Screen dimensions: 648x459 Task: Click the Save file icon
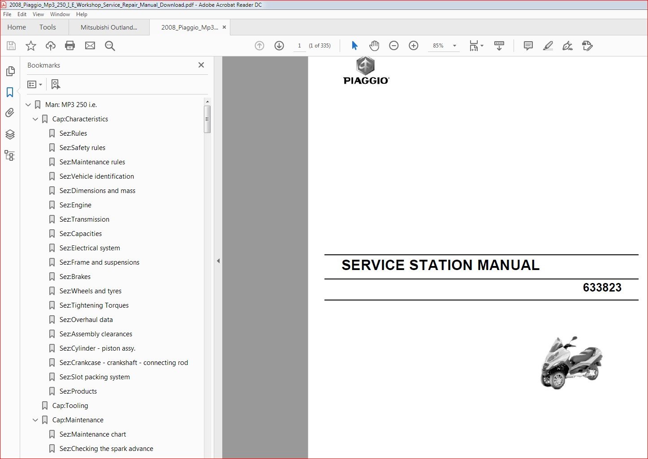tap(11, 46)
